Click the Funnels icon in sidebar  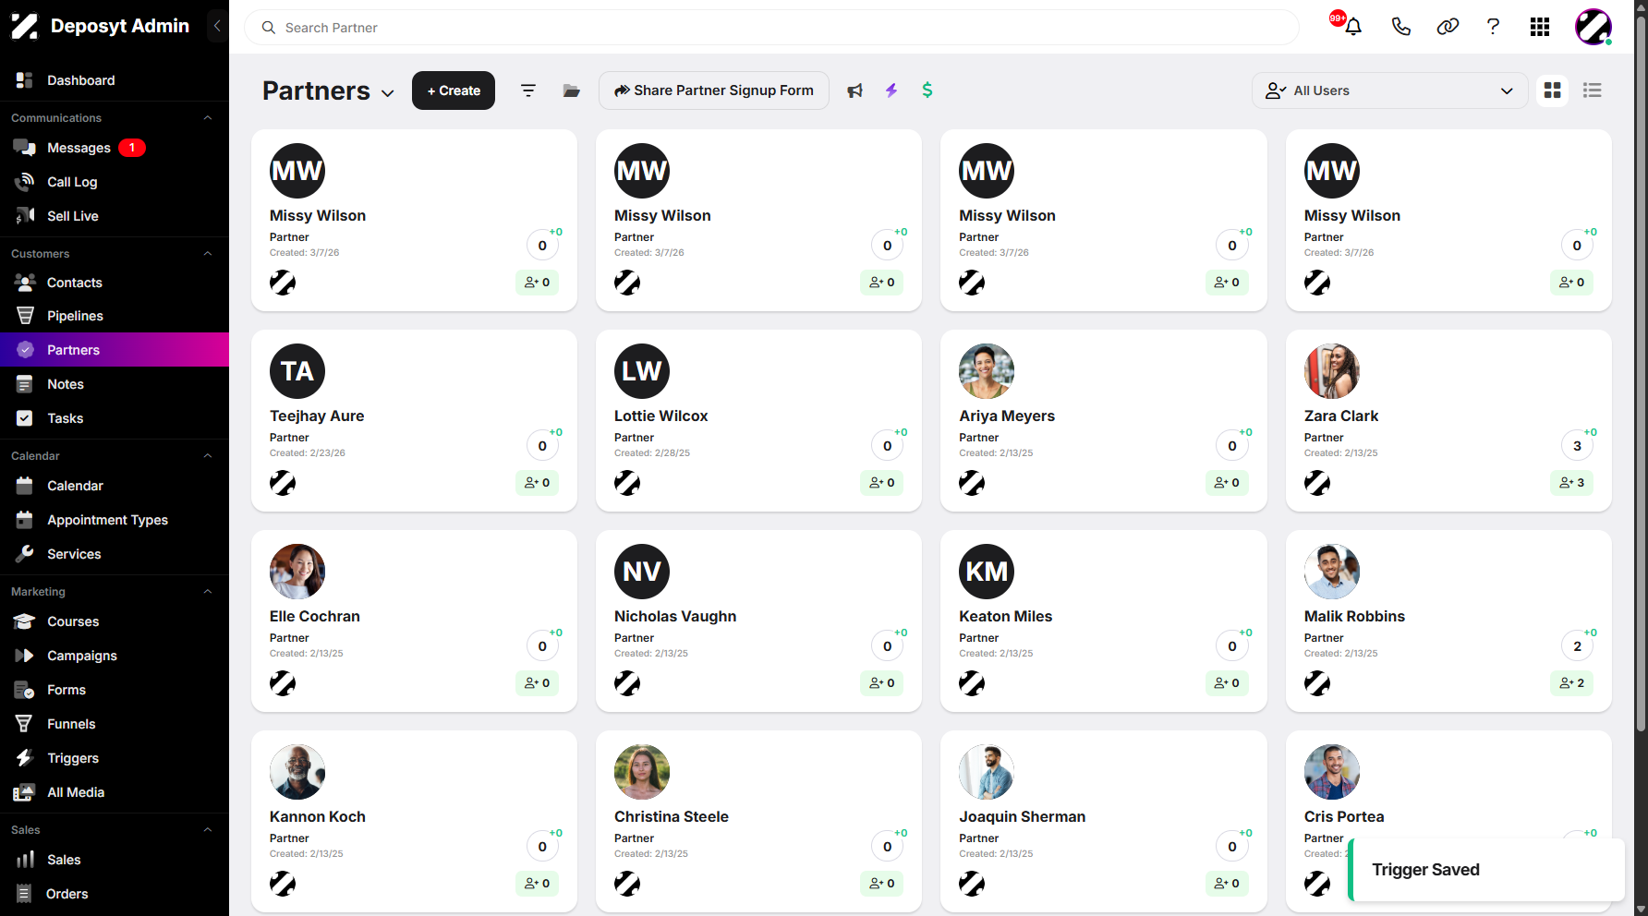tap(25, 724)
